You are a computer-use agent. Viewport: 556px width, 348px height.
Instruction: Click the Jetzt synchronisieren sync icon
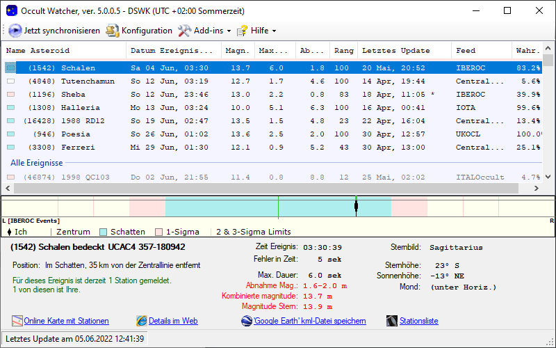coord(15,31)
